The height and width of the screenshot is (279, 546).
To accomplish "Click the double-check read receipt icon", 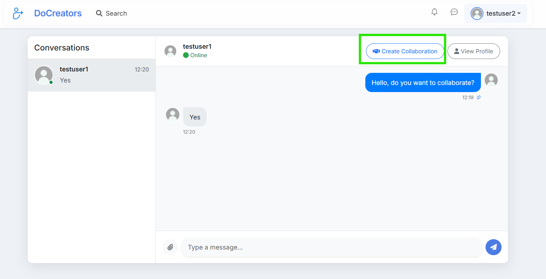I will pos(478,97).
